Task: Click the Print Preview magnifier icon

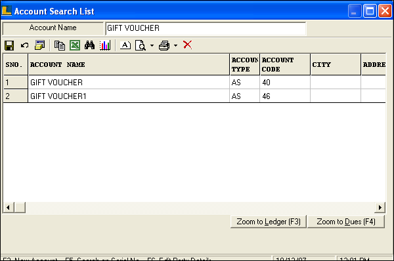Action: click(x=141, y=45)
